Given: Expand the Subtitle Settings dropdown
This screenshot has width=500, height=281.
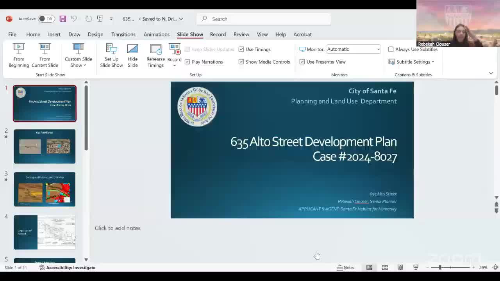Looking at the screenshot, I should [433, 62].
